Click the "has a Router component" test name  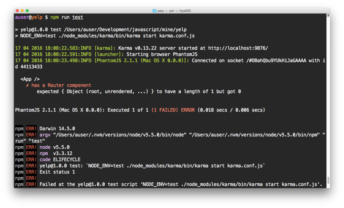tap(61, 85)
